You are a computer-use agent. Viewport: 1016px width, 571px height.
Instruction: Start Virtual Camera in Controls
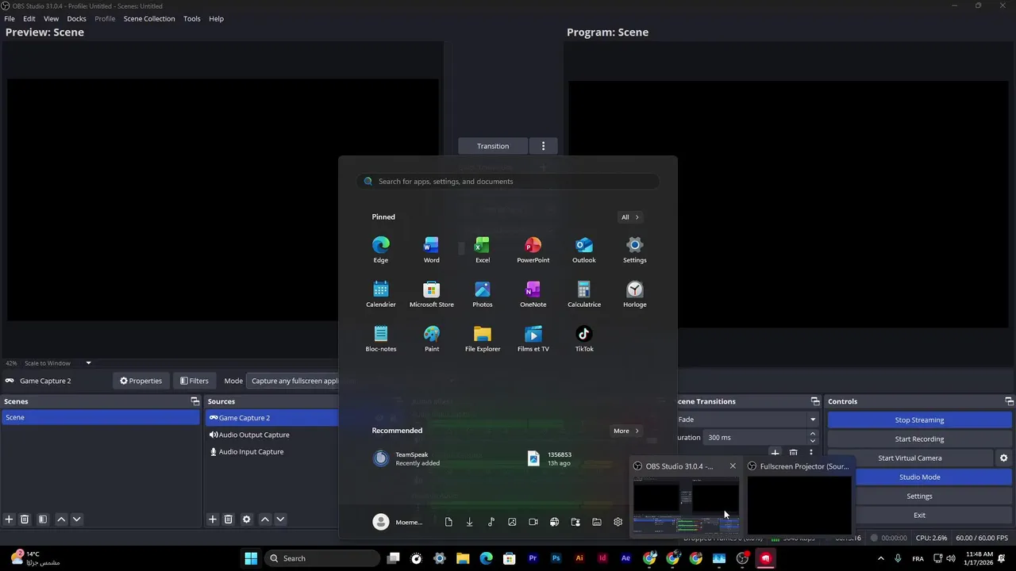(910, 458)
